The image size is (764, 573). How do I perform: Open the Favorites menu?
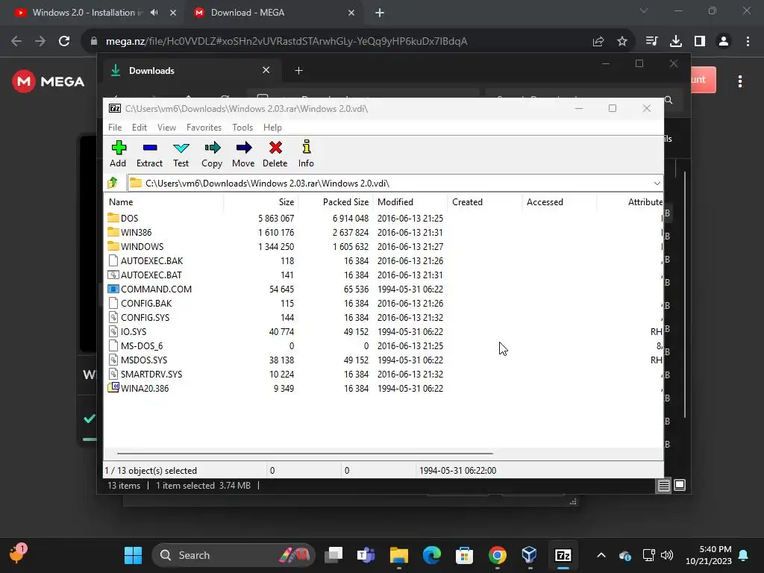point(204,127)
